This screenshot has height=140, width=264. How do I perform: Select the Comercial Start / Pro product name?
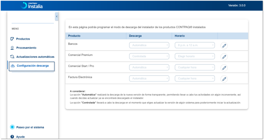coord(81,66)
